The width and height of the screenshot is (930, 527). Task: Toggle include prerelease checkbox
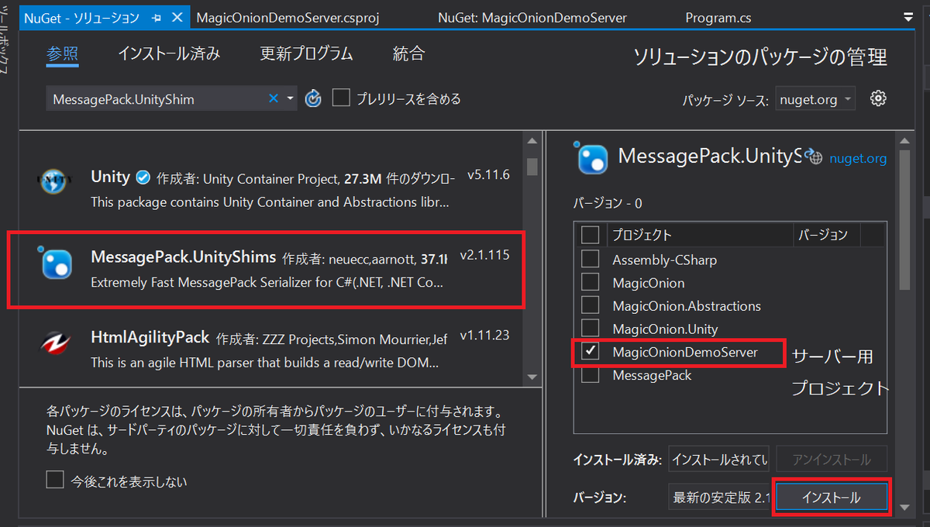[341, 98]
